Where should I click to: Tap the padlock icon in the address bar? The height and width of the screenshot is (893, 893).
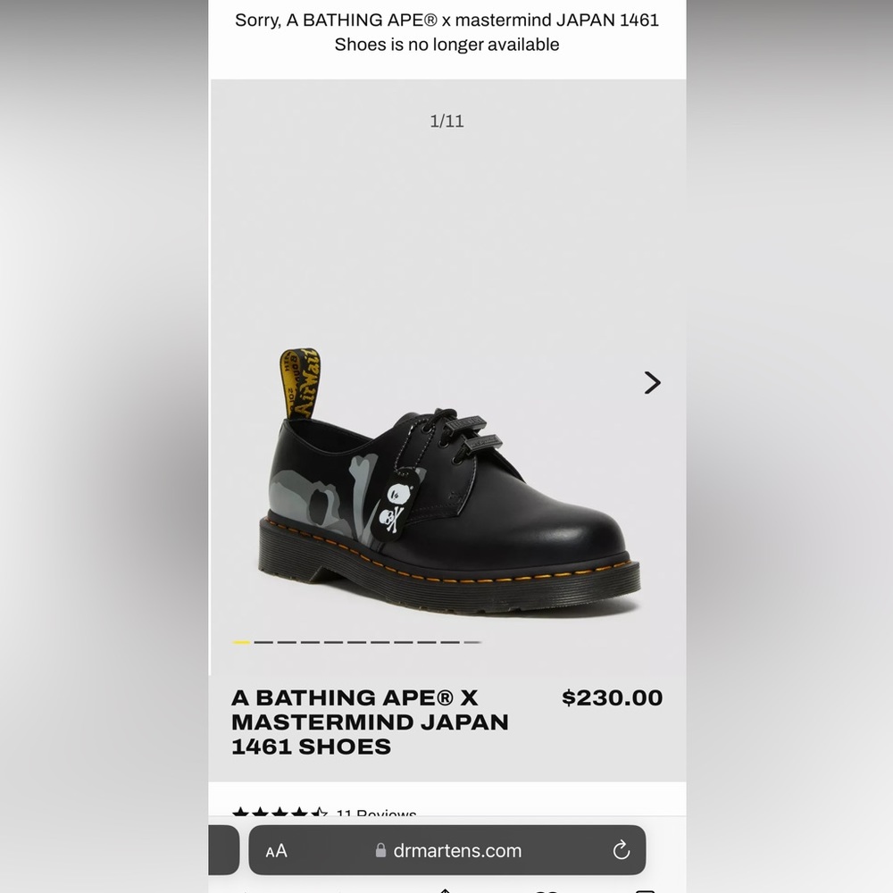(x=380, y=850)
